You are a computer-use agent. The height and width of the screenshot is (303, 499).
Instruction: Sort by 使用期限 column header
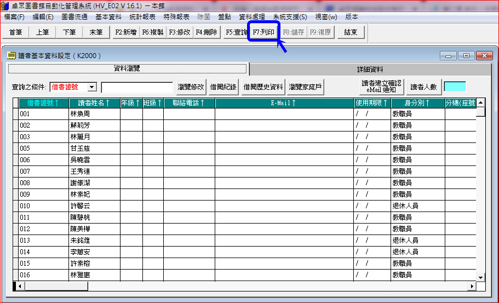pos(372,103)
